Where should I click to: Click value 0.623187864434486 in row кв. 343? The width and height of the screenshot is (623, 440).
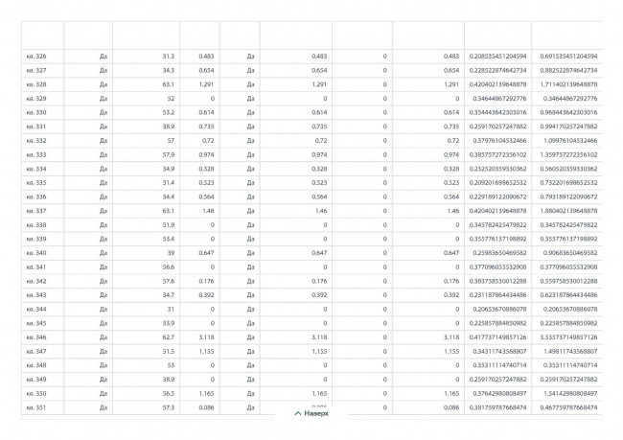click(x=568, y=295)
